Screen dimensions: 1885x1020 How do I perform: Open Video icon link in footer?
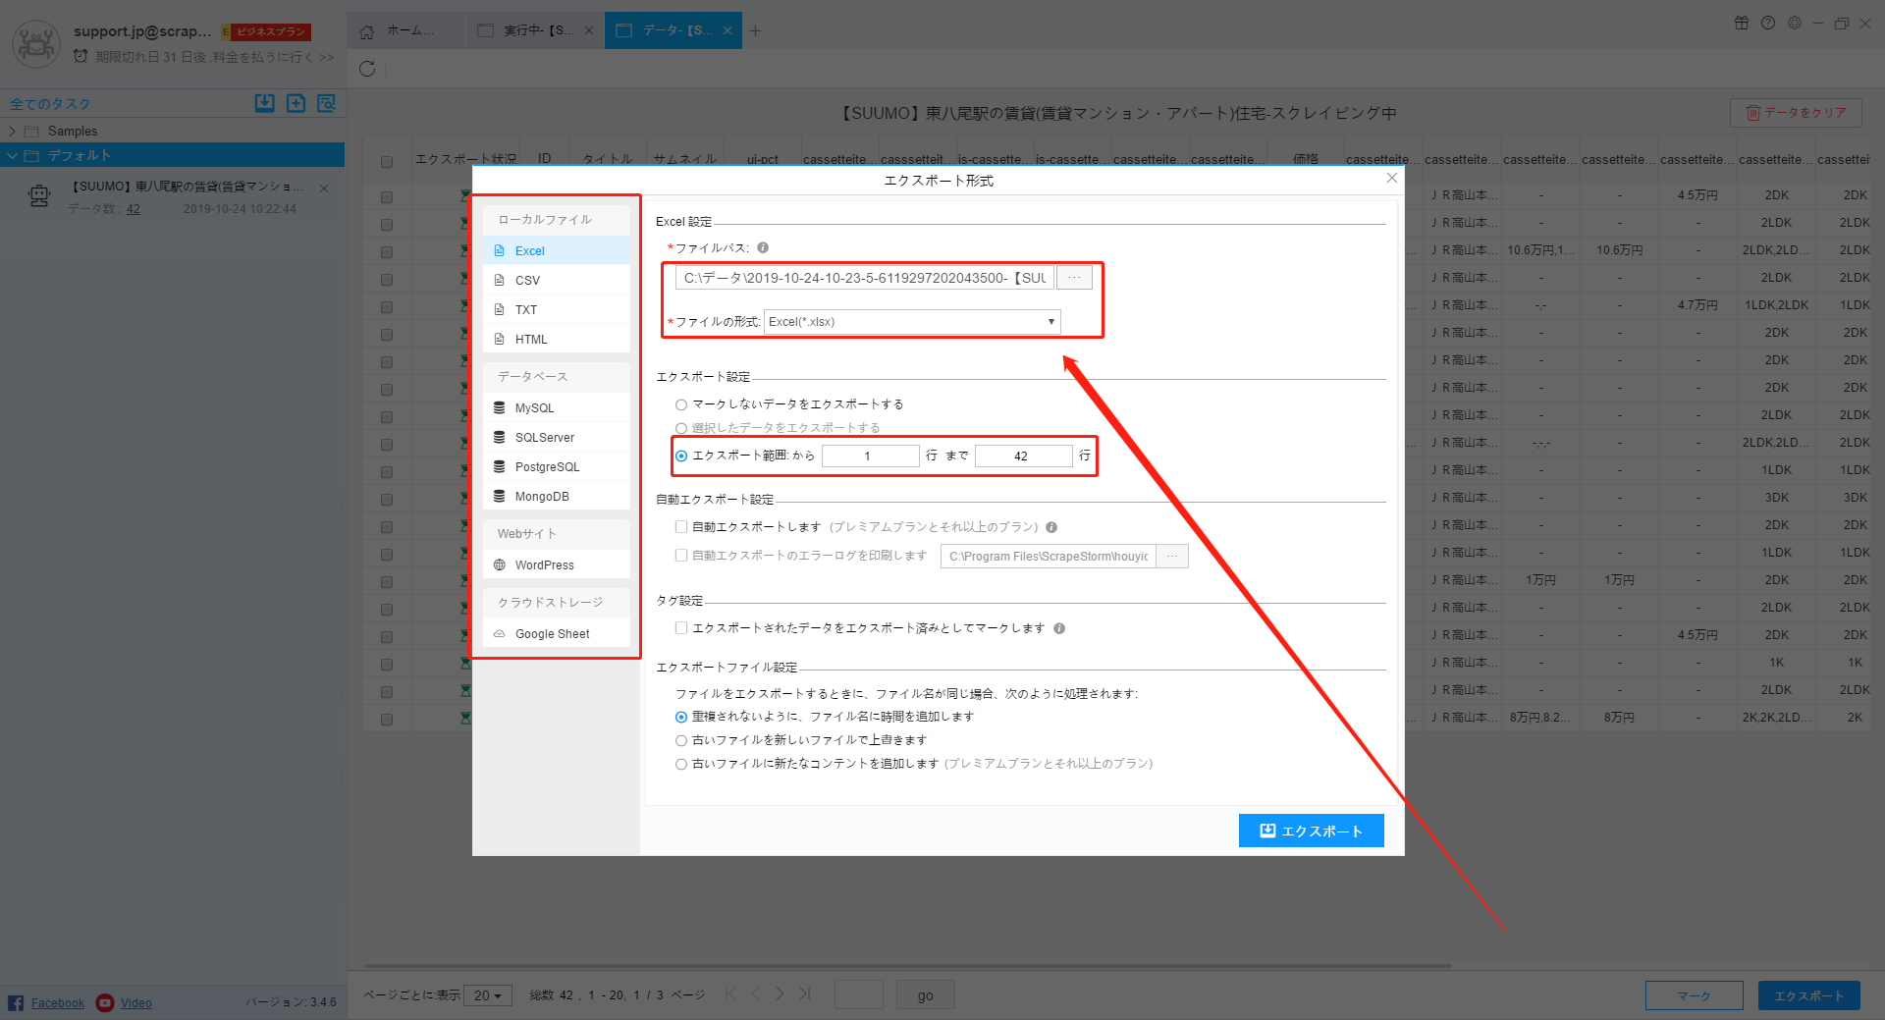(105, 1002)
